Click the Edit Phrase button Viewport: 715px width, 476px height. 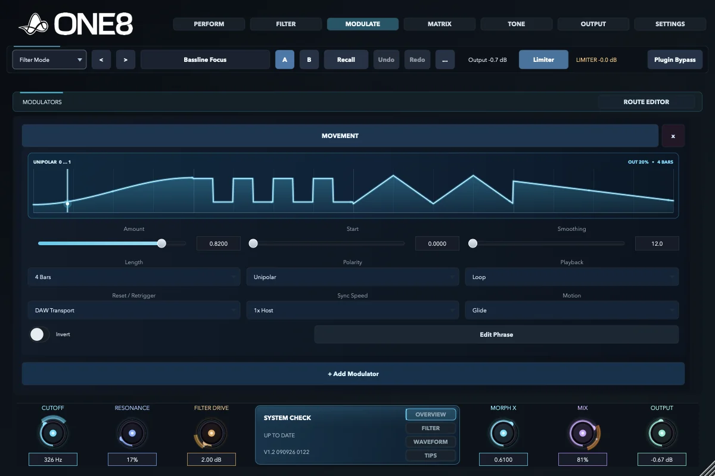[x=496, y=334]
